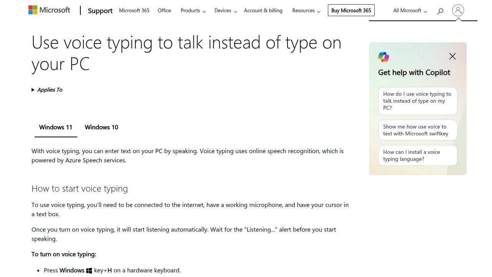This screenshot has height=277, width=492.
Task: Go to Account & billing
Action: click(x=263, y=10)
